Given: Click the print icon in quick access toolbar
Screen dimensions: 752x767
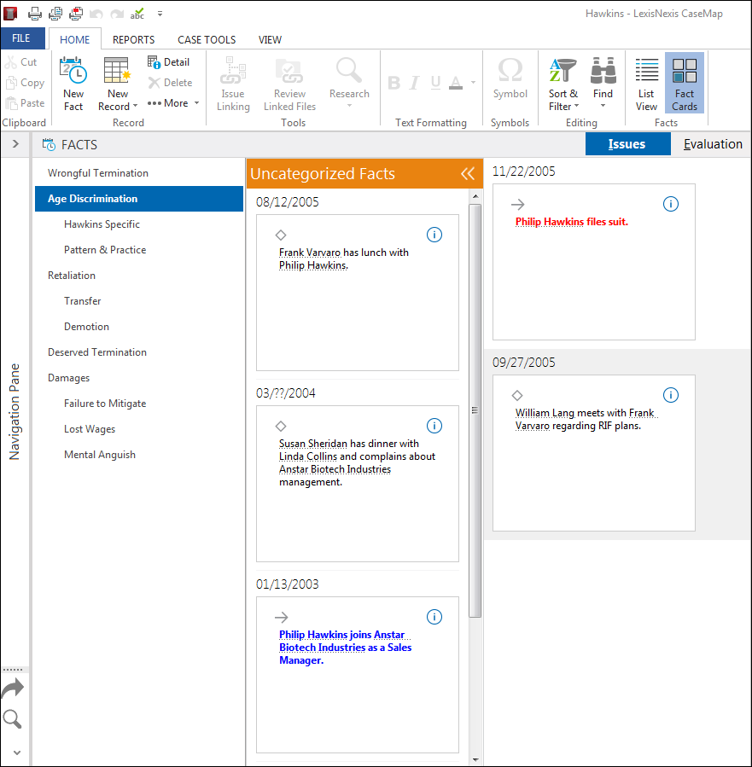Looking at the screenshot, I should [x=35, y=14].
